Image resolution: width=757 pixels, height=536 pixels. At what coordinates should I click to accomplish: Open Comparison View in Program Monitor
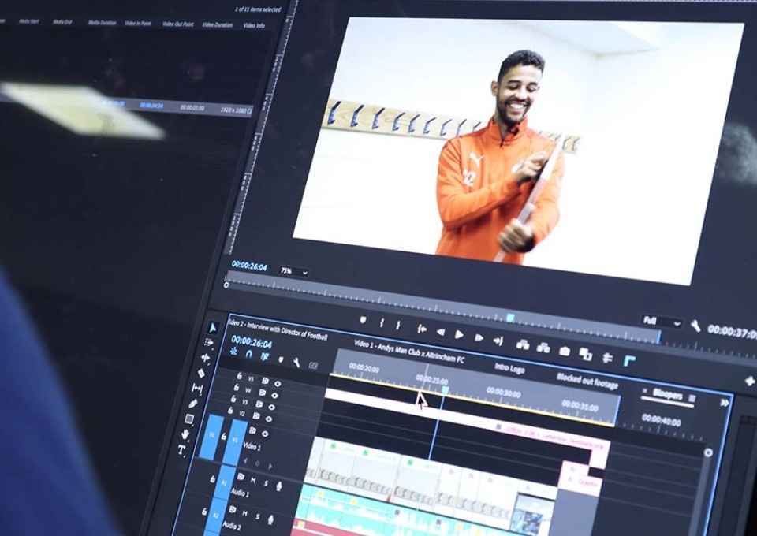[586, 355]
